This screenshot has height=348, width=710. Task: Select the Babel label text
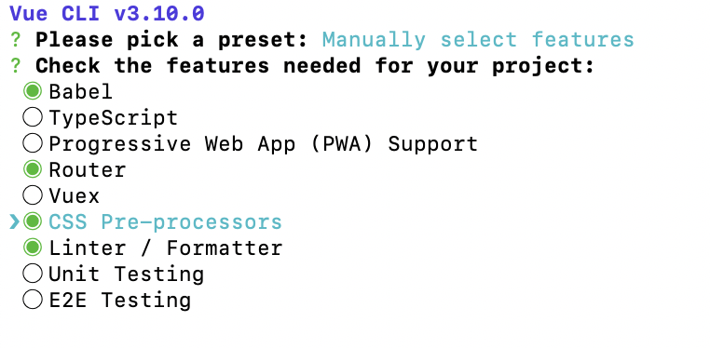click(81, 92)
